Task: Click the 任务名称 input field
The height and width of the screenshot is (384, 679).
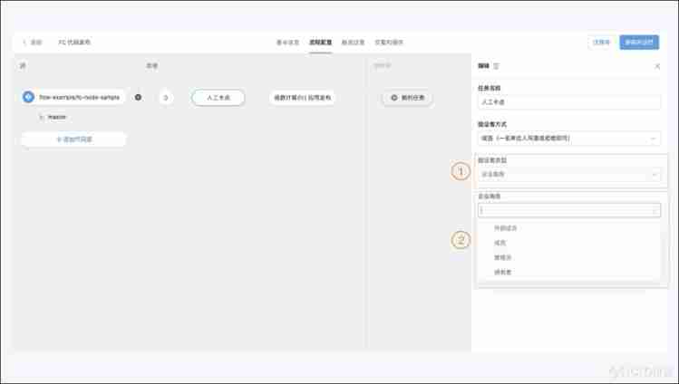Action: [569, 102]
